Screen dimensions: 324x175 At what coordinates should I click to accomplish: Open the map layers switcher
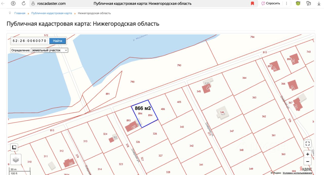[x=16, y=160]
